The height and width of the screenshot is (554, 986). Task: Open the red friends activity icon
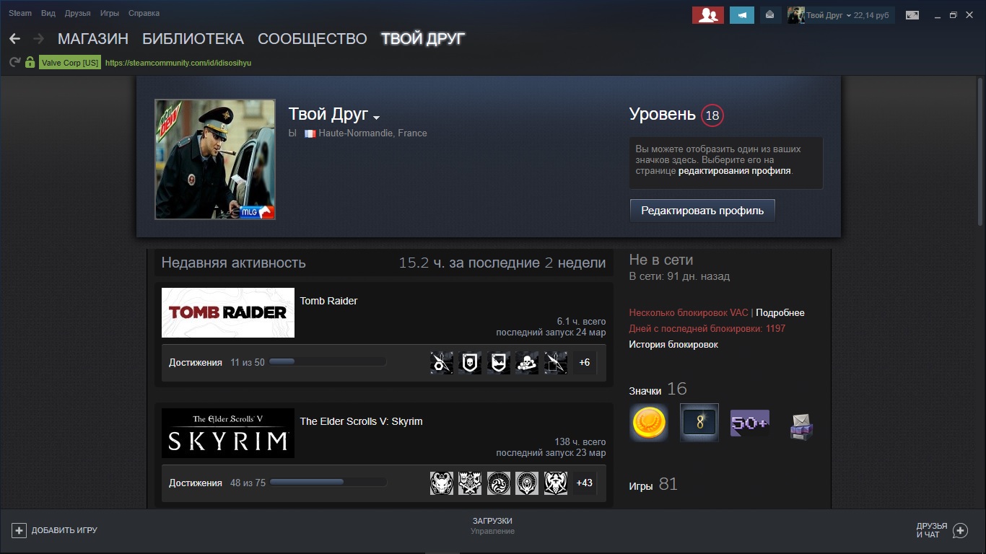708,15
